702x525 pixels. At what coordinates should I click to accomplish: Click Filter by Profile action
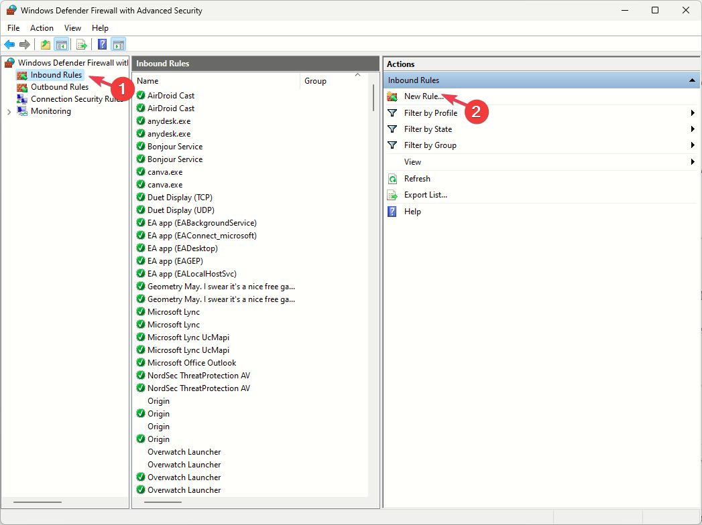point(430,112)
